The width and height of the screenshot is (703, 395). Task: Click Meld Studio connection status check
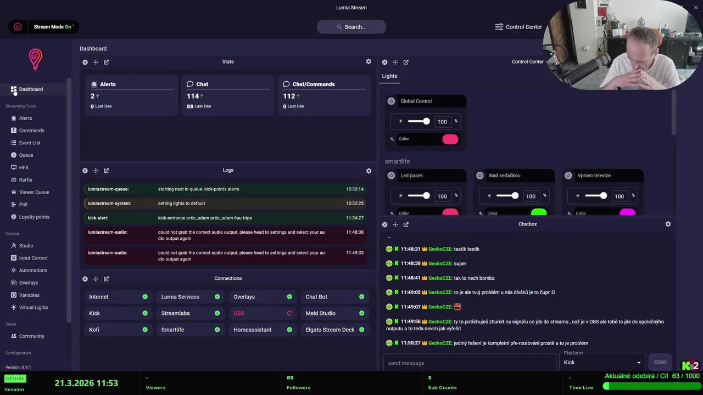(361, 313)
